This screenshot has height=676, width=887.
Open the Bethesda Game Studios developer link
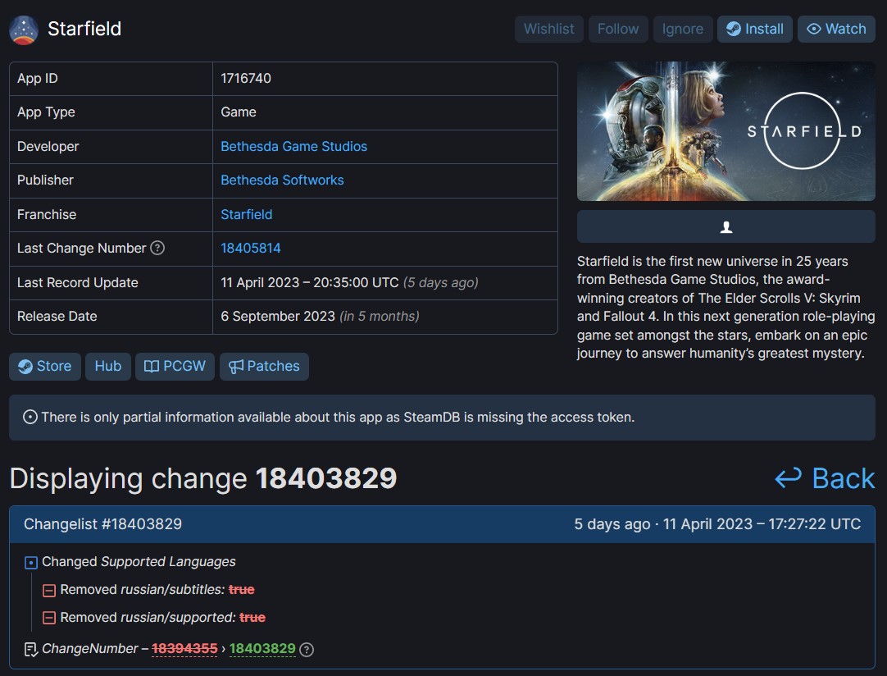[x=293, y=146]
